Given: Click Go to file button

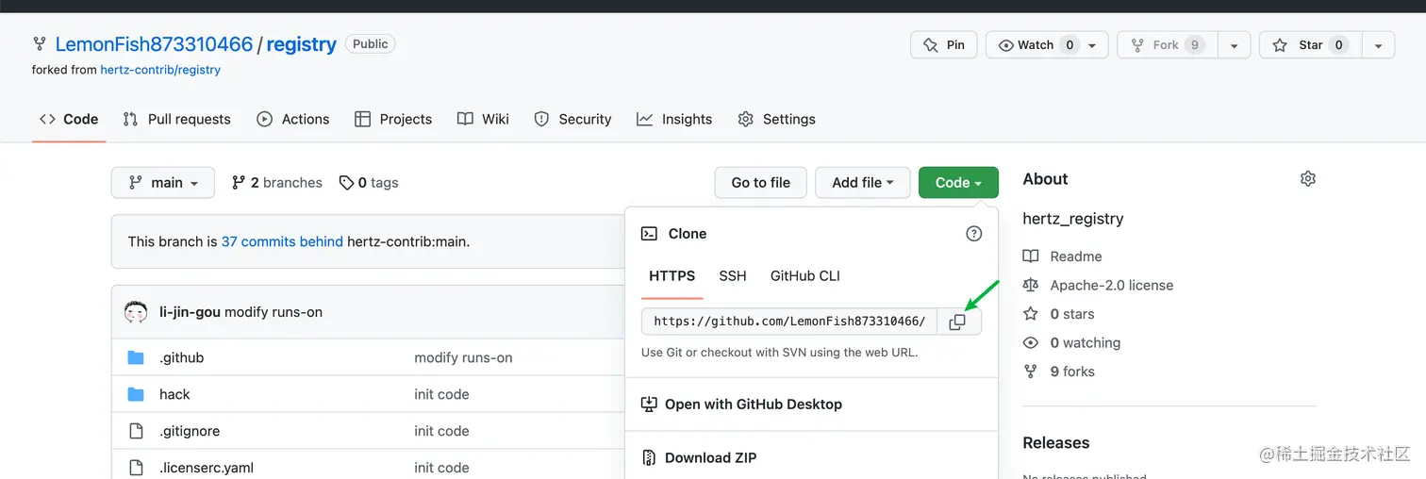Looking at the screenshot, I should click(761, 183).
